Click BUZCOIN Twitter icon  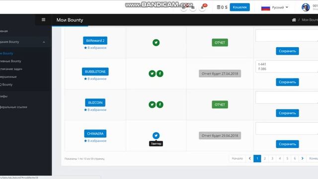click(x=152, y=104)
